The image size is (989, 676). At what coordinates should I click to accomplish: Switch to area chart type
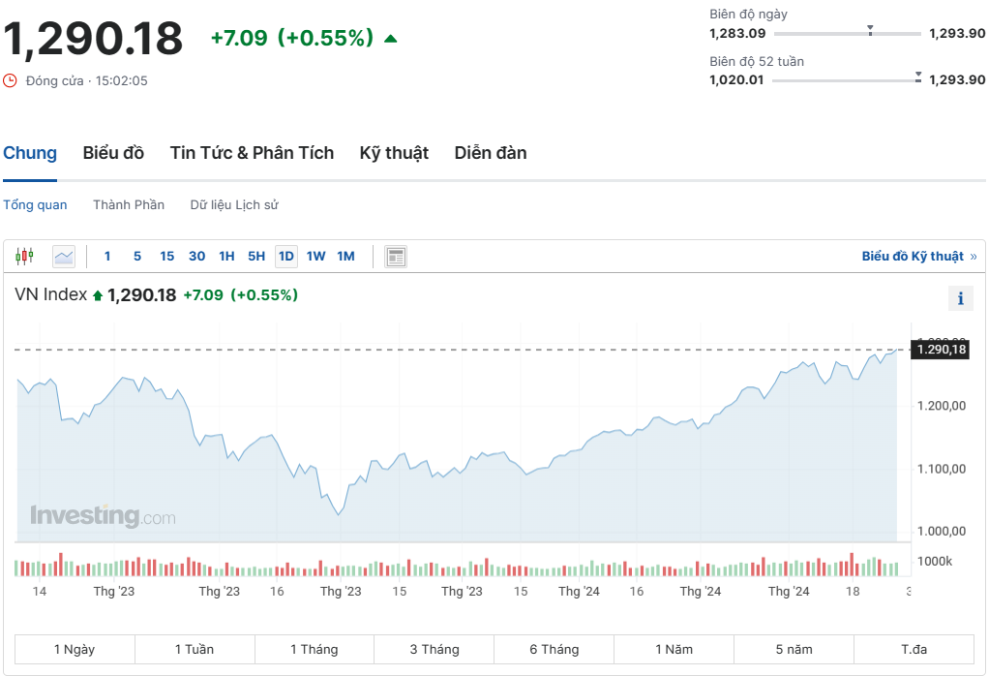64,257
